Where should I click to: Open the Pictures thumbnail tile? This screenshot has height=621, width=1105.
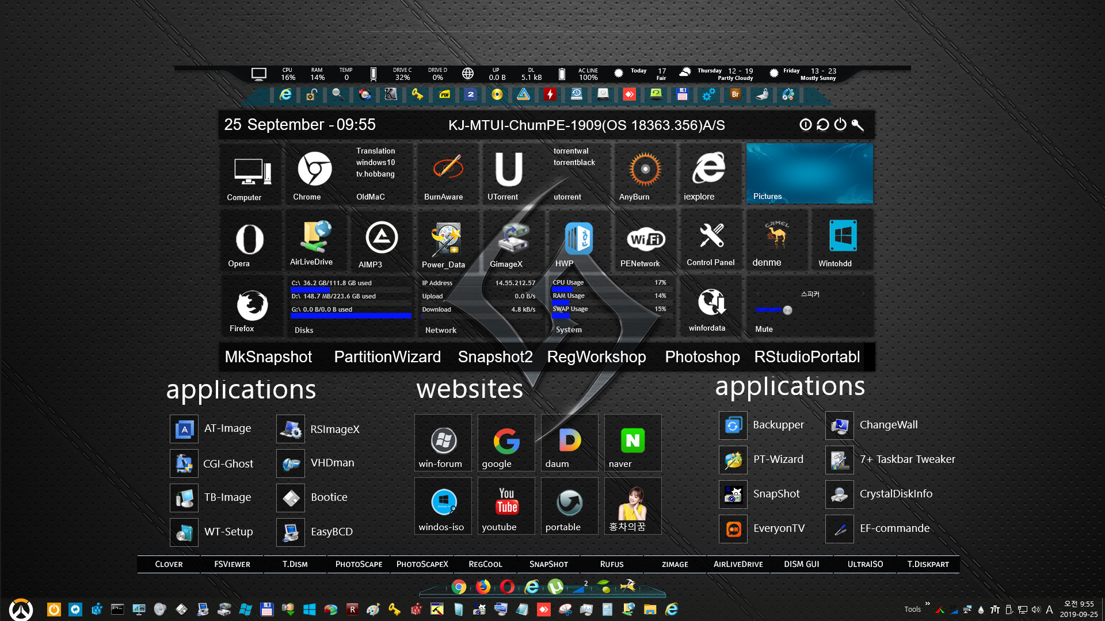809,174
